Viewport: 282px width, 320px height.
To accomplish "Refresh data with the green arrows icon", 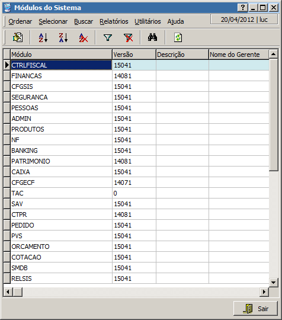I will (178, 37).
